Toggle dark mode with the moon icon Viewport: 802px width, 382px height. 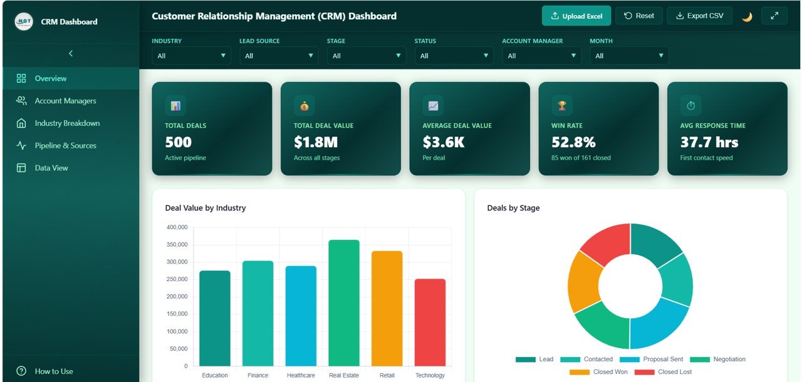tap(747, 16)
